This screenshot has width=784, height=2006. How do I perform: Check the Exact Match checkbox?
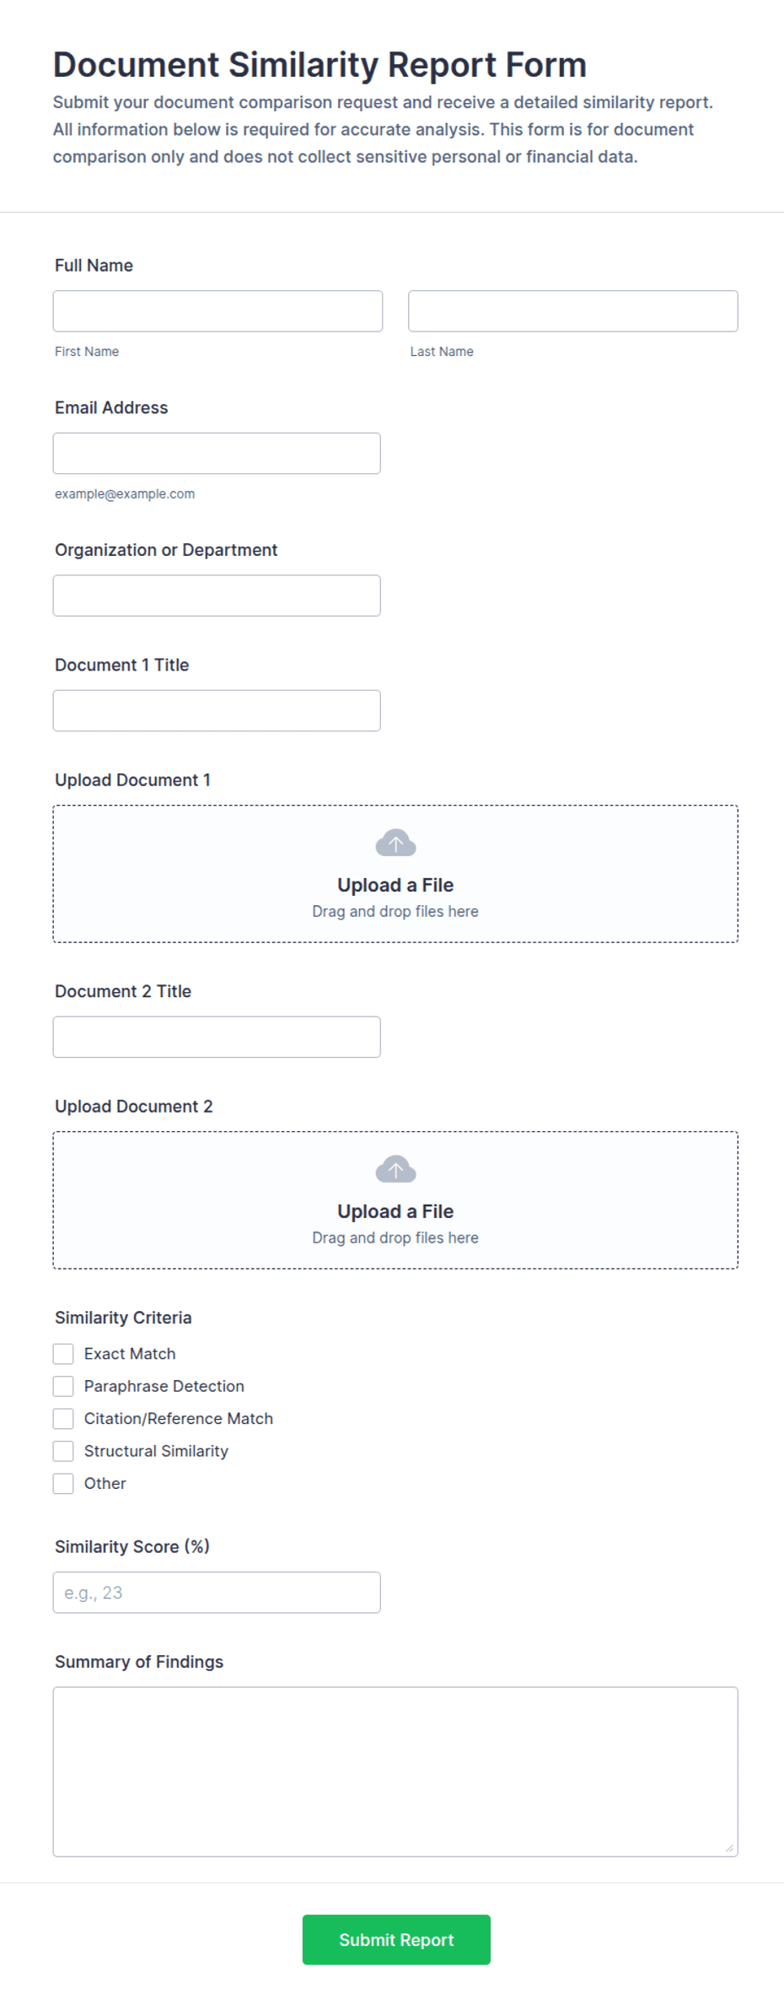[x=63, y=1354]
